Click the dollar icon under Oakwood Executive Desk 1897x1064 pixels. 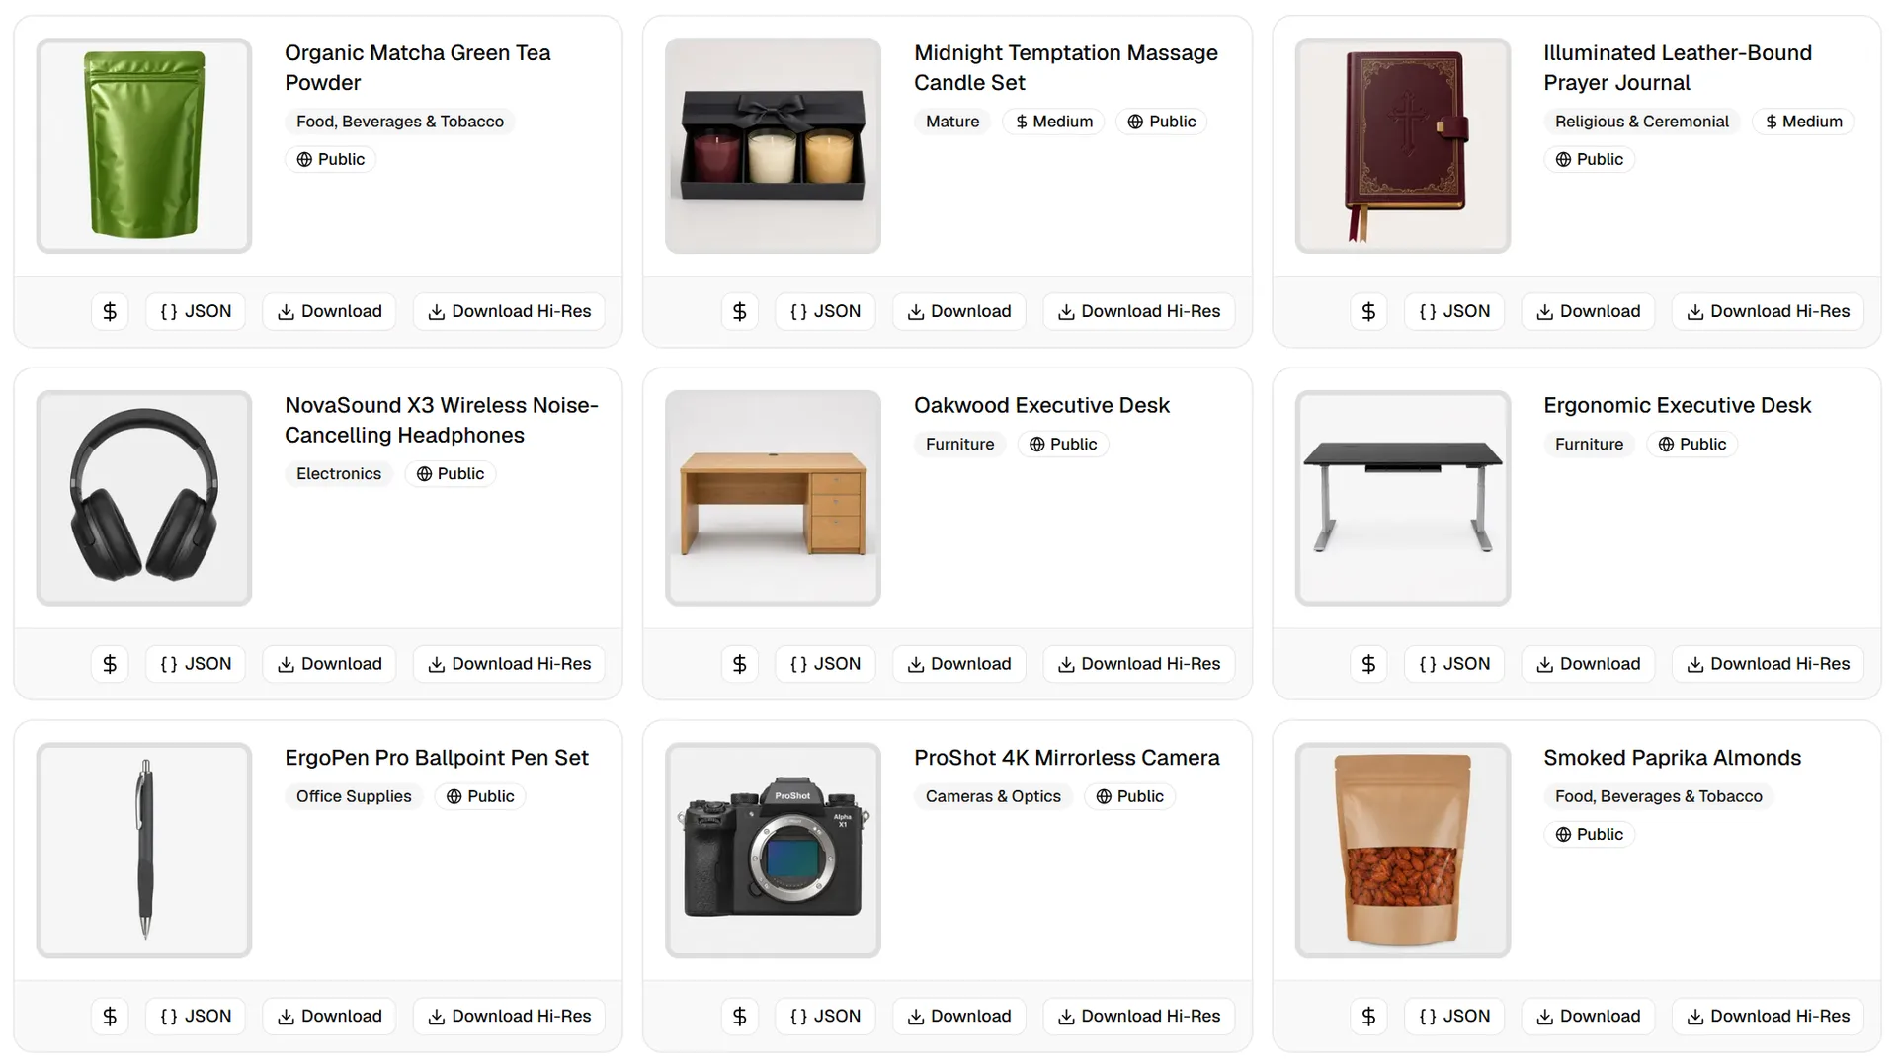tap(739, 664)
